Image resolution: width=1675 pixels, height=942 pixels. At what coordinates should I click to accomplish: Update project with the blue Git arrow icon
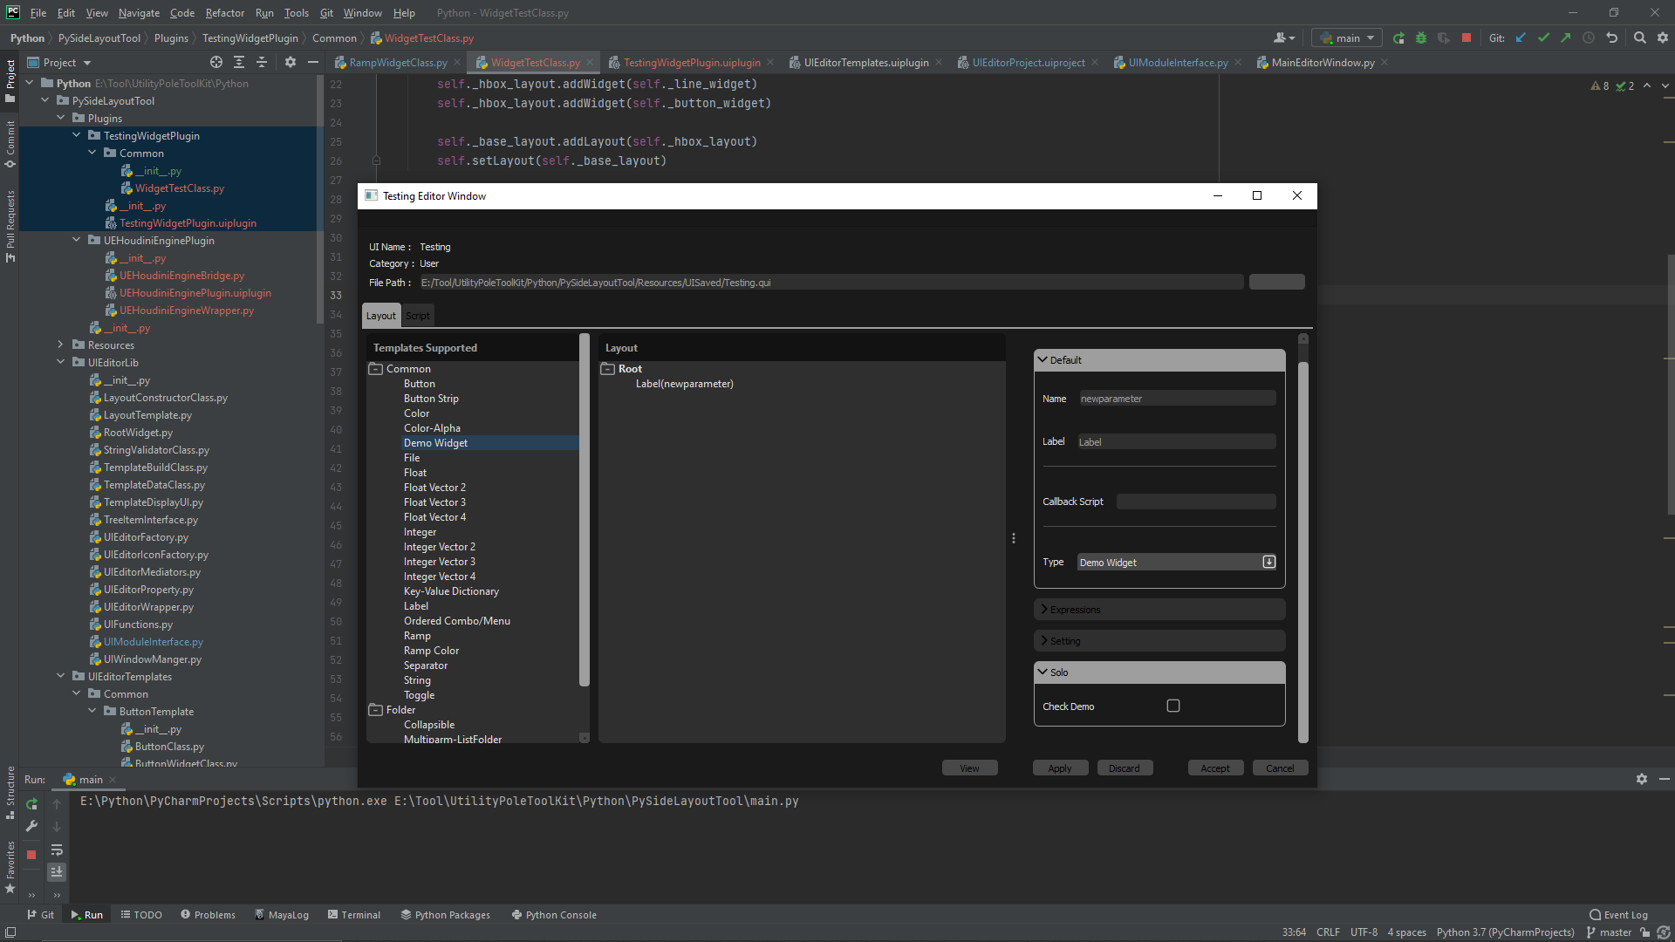(1521, 38)
